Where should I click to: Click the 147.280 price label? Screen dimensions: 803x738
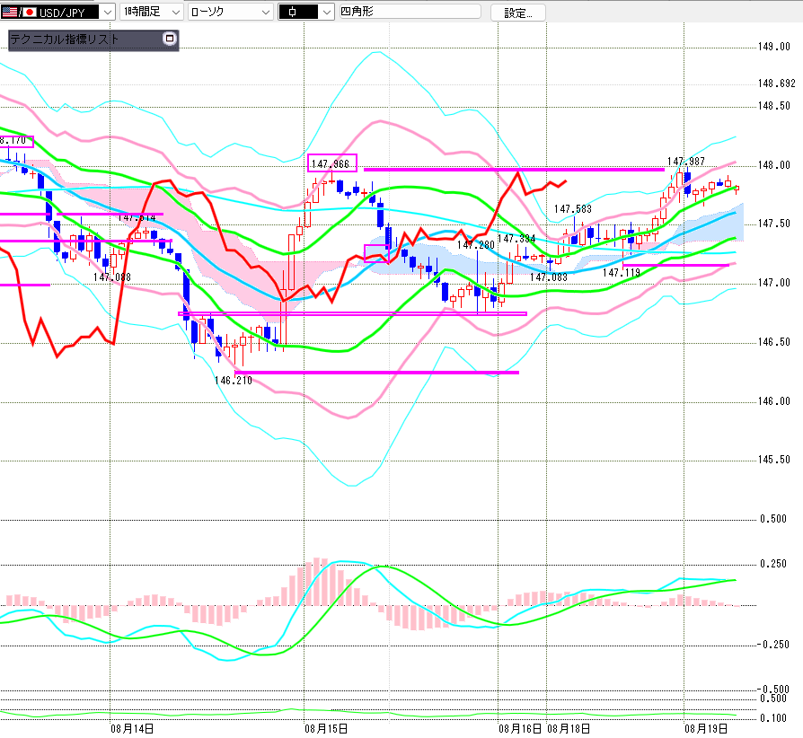point(476,245)
